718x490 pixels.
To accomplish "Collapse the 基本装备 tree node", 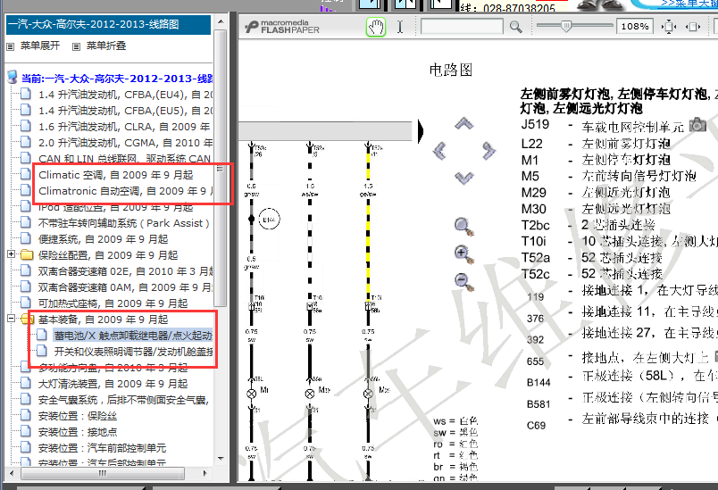I will pos(11,318).
